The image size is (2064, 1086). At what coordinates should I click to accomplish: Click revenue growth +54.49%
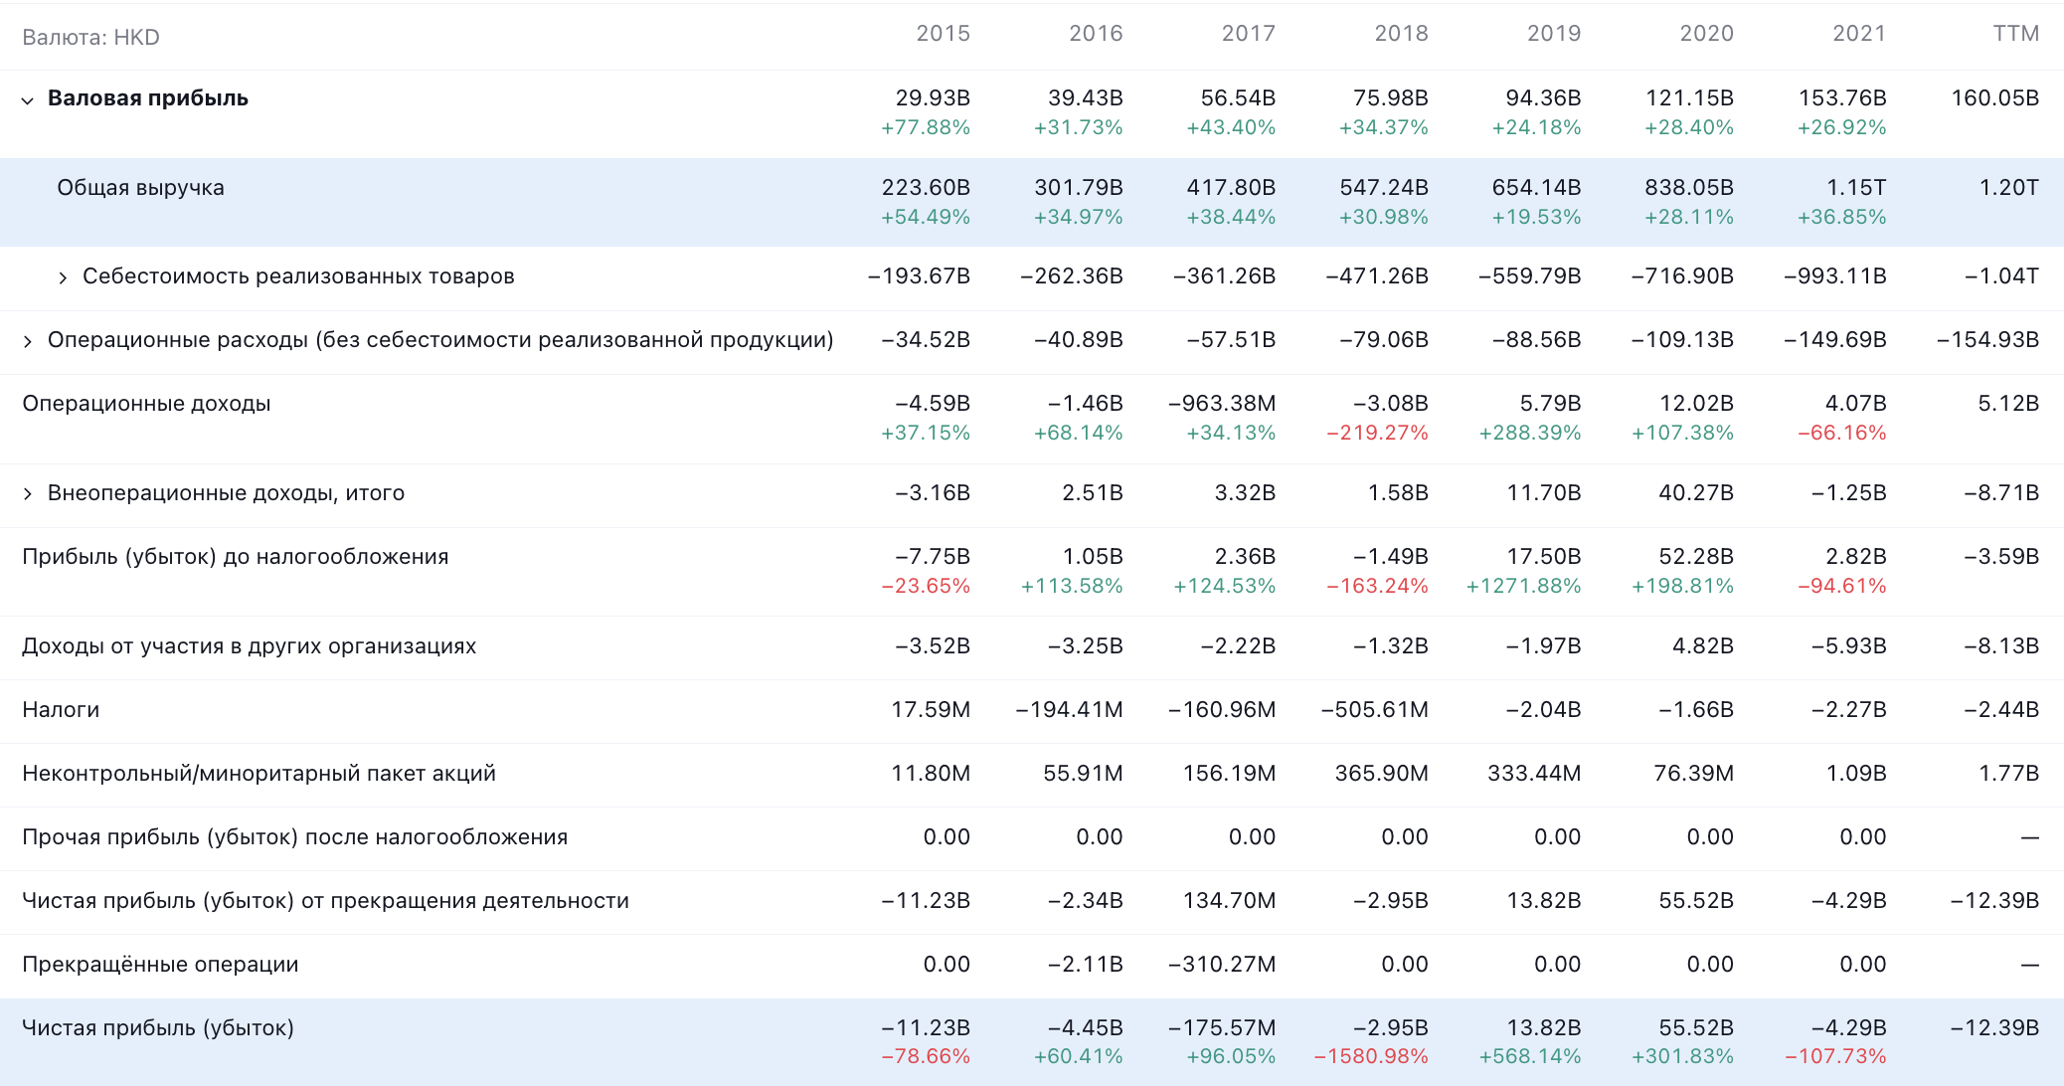[x=926, y=217]
